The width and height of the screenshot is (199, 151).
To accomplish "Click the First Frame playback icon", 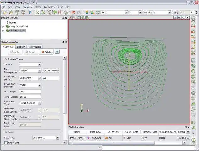I will 193,122.
